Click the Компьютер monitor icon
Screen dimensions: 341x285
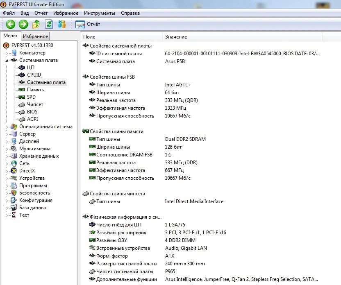point(14,53)
